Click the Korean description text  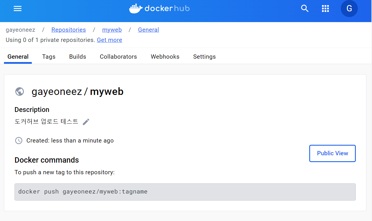pyautogui.click(x=46, y=122)
